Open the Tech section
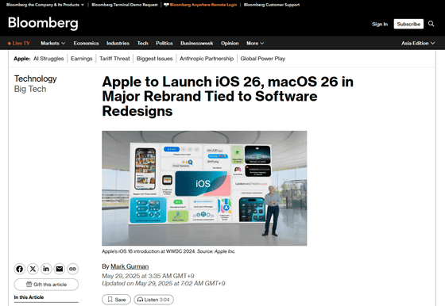Image resolution: width=445 pixels, height=306 pixels. [143, 44]
